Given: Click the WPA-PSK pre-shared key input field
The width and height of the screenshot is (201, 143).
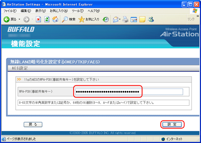Looking at the screenshot, I should pyautogui.click(x=129, y=92).
